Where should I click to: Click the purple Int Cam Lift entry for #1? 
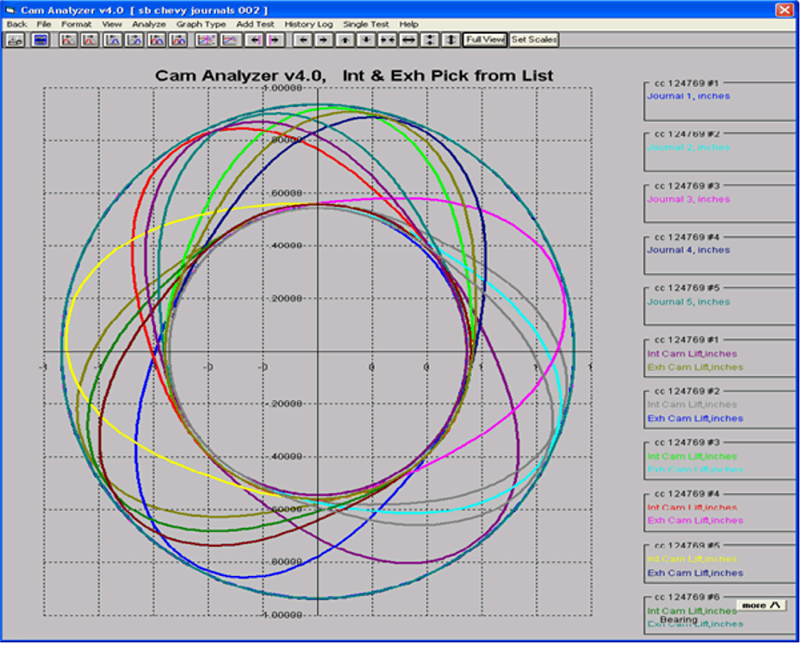pyautogui.click(x=692, y=354)
